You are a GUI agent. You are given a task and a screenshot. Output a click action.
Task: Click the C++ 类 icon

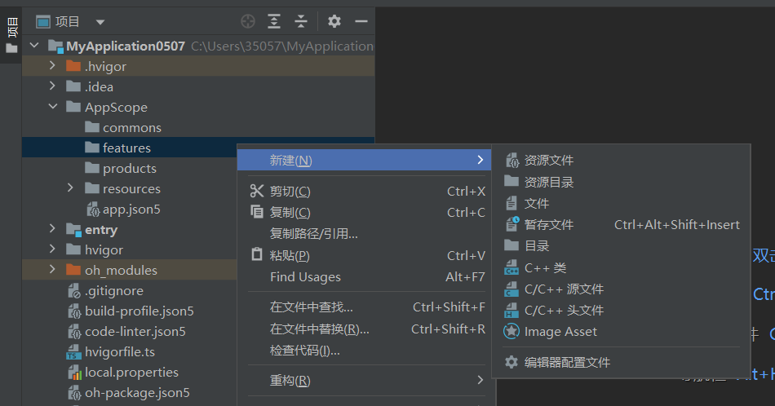click(x=511, y=267)
